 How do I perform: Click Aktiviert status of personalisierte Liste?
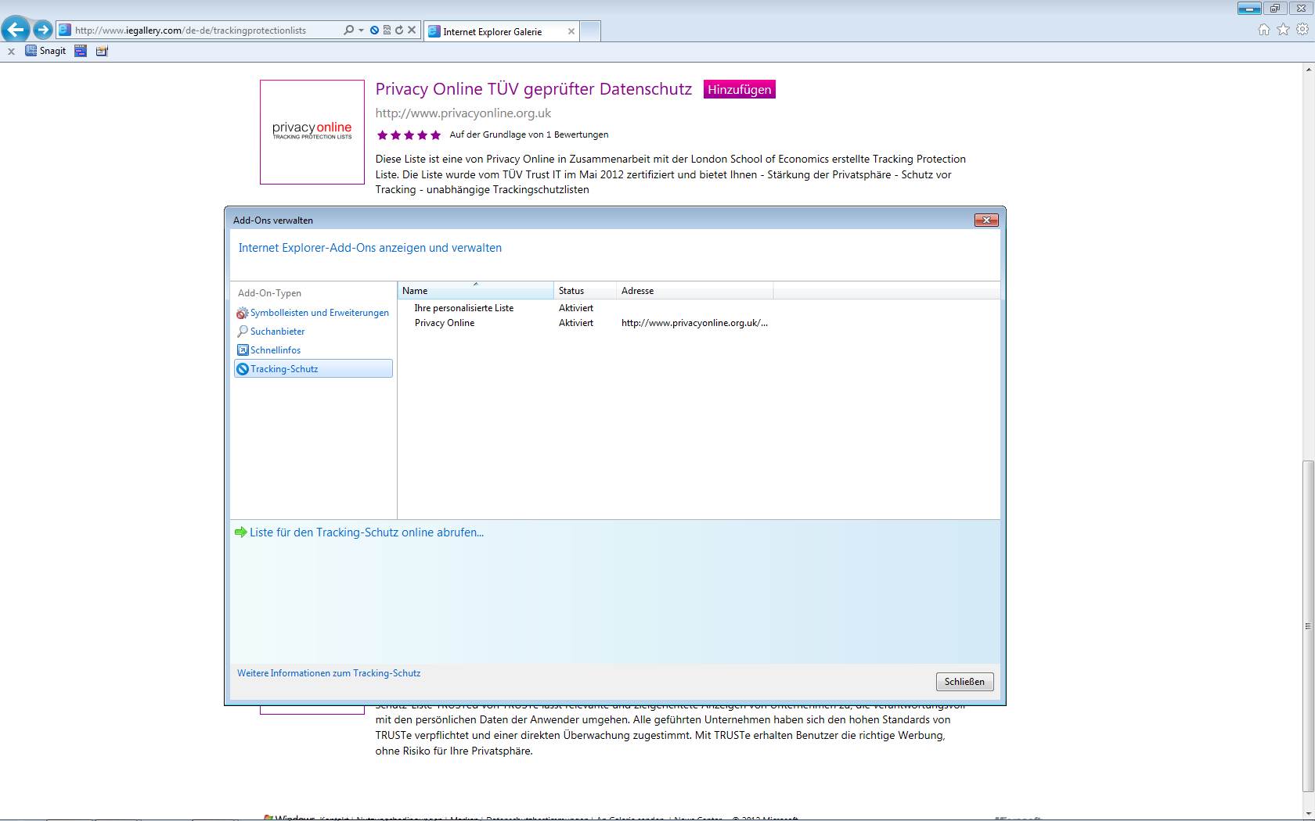pos(576,308)
